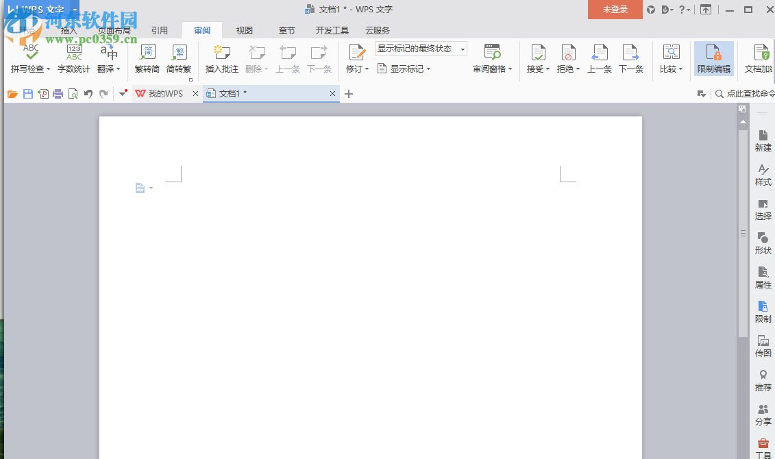This screenshot has width=775, height=459.
Task: Collapse the ribbon with the up-arrow window icon
Action: coord(706,10)
